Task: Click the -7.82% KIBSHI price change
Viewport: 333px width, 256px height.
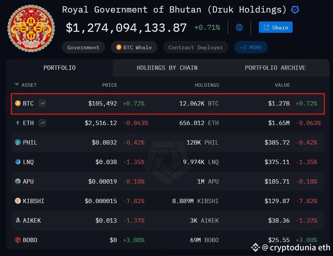Action: [x=134, y=201]
